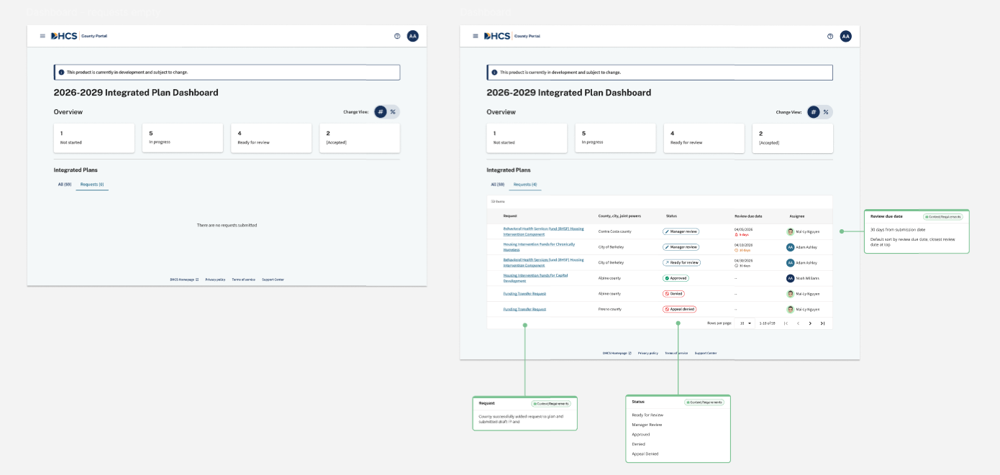Image resolution: width=1000 pixels, height=475 pixels.
Task: Click the orange 10 days clock icon
Action: (x=736, y=250)
